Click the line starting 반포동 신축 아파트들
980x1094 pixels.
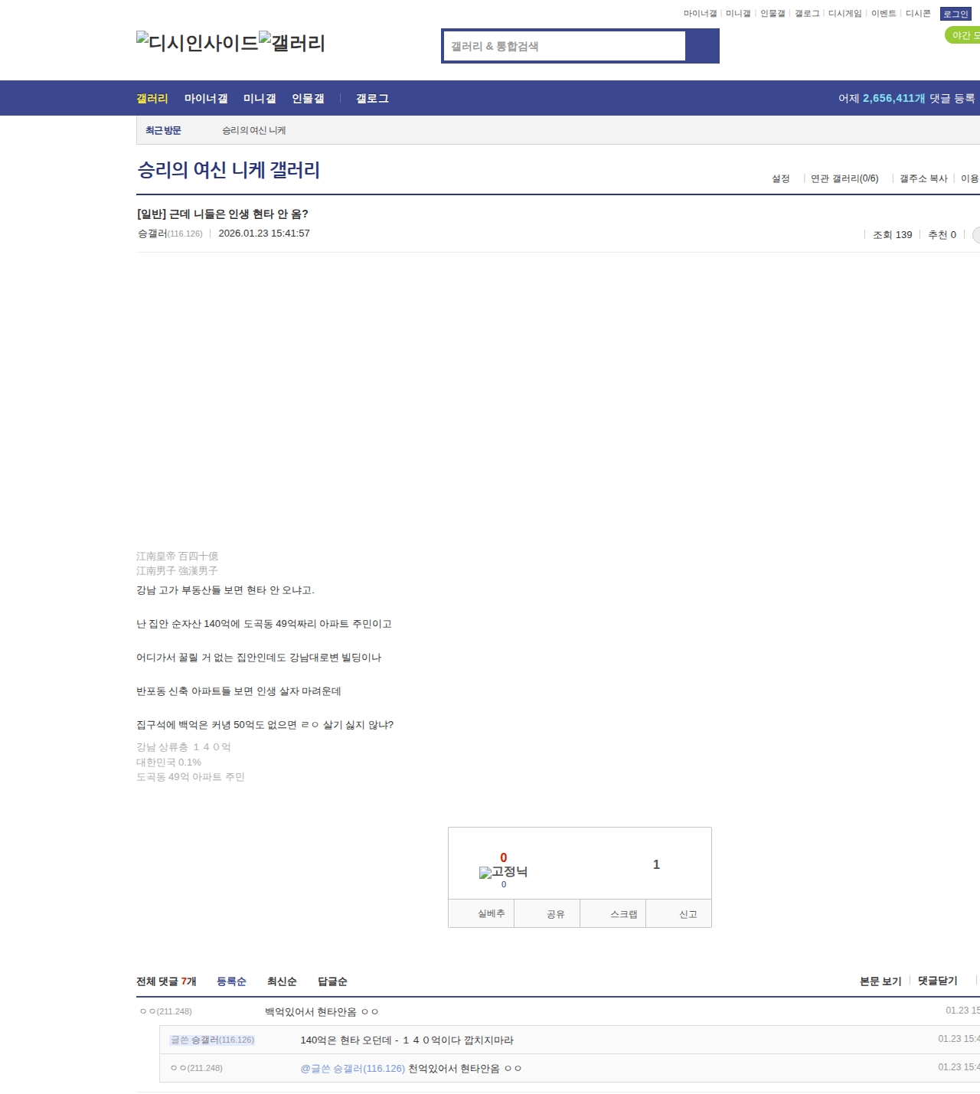click(x=239, y=691)
